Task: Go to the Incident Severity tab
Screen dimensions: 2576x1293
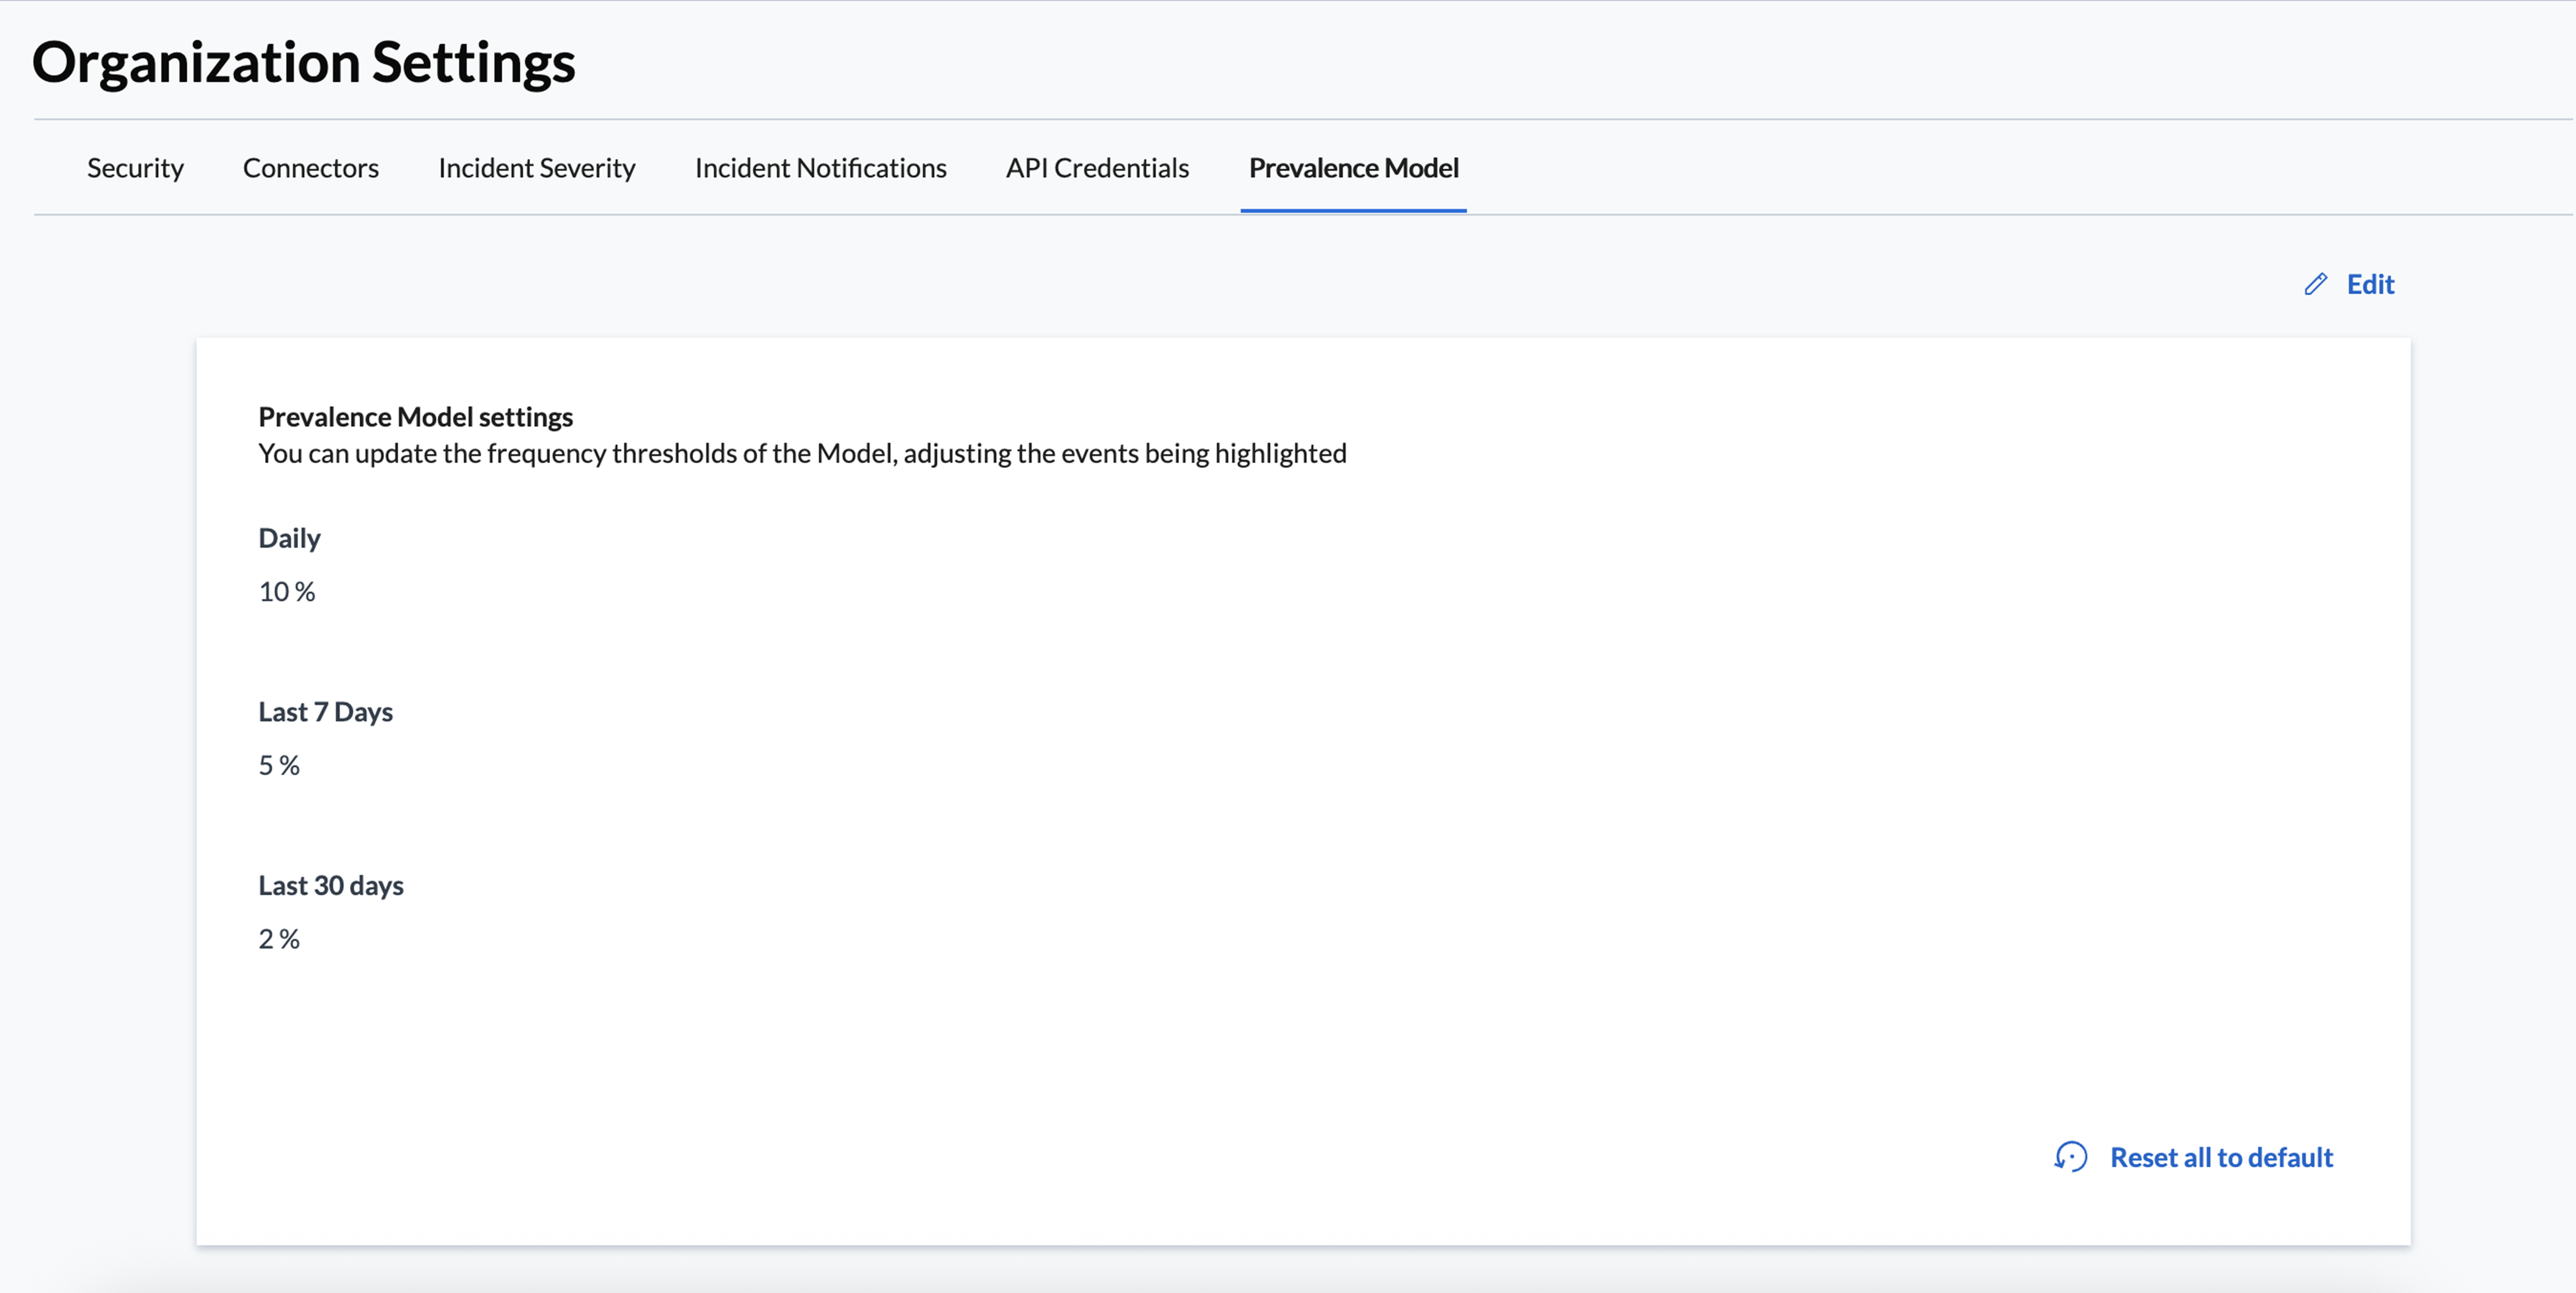Action: [x=537, y=168]
